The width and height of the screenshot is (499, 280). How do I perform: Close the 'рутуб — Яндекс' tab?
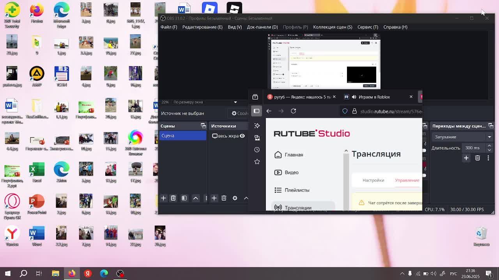[334, 97]
